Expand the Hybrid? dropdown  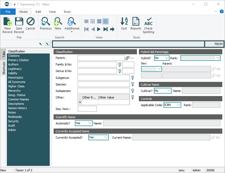pos(166,58)
